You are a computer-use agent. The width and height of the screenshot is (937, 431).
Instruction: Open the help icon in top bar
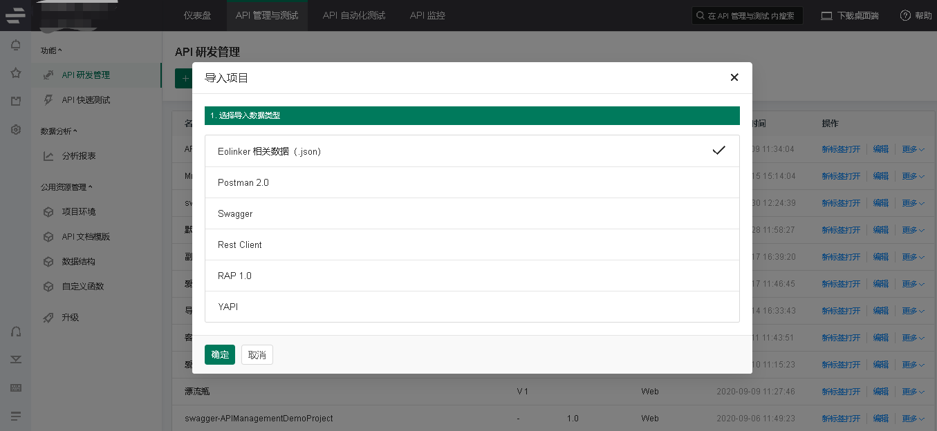pos(905,15)
